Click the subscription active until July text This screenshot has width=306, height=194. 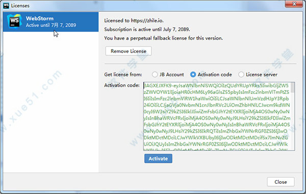point(147,29)
